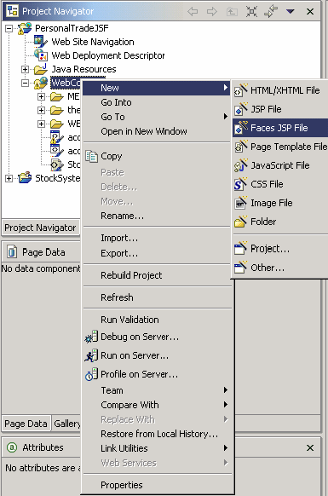Expand the Java Resources node
Screen dimensions: 328x496
pos(25,69)
